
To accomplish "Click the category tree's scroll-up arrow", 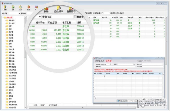I will click(x=25, y=17).
